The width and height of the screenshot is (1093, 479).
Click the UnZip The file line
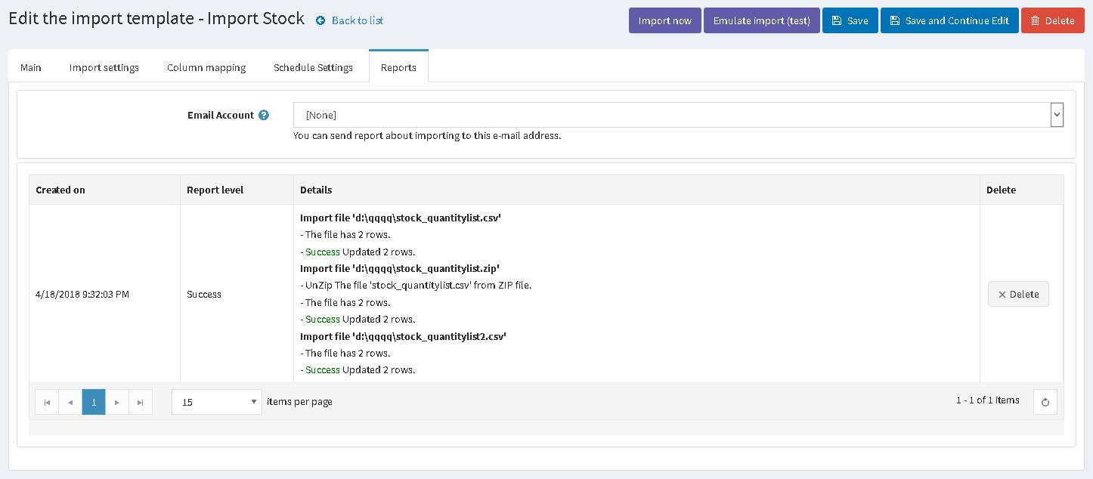tap(416, 286)
